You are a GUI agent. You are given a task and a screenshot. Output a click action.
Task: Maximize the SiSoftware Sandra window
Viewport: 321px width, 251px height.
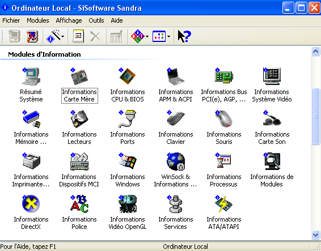tap(301, 8)
